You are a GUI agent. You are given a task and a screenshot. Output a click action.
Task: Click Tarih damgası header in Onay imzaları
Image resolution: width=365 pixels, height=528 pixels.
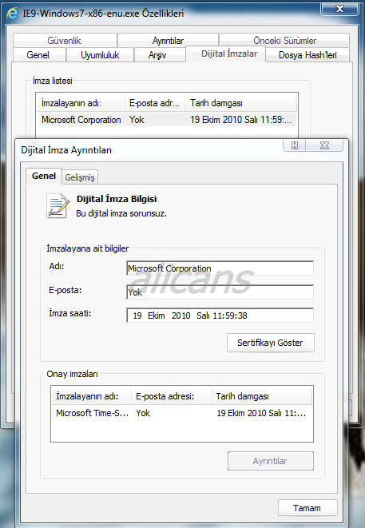pos(261,396)
